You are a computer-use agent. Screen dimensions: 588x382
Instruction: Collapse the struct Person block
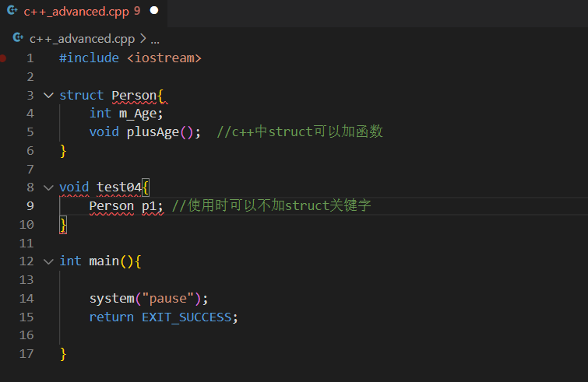48,95
